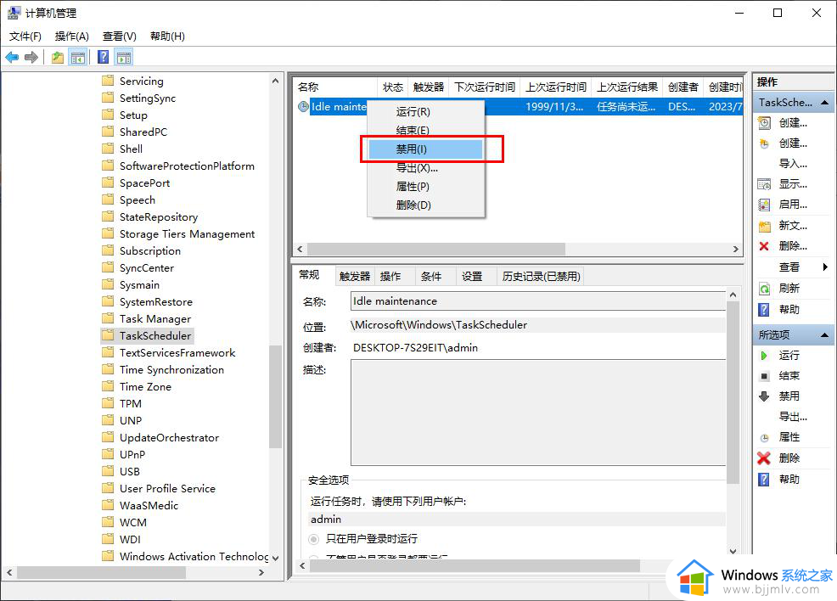Click the 帮助 icon under TaskScheduler actions
The width and height of the screenshot is (837, 601).
[764, 310]
